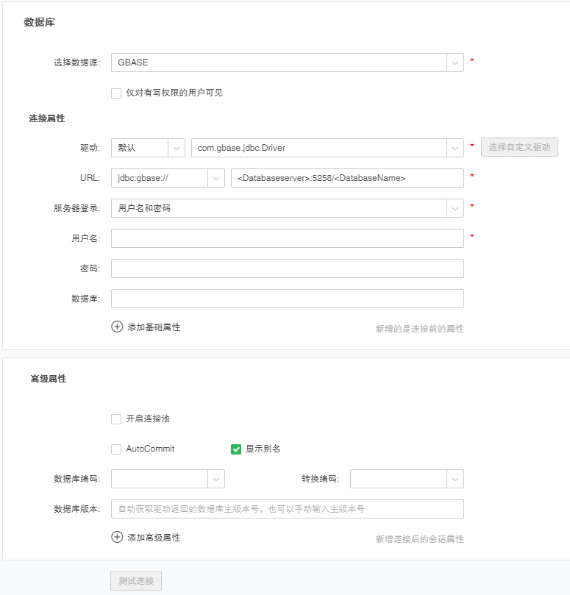Expand the 默认 driver type dropdown
Screen dimensions: 570x595
click(x=177, y=148)
